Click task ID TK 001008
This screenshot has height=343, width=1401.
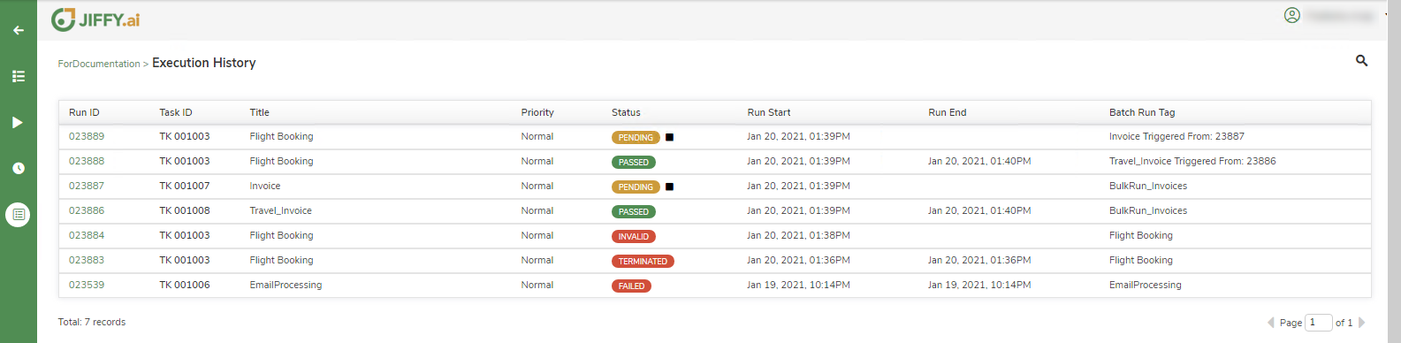click(185, 210)
